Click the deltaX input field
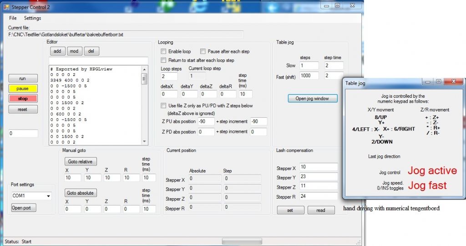The image size is (466, 246). point(169,94)
